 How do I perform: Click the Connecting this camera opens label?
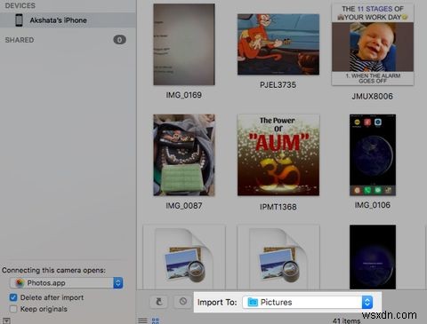(53, 270)
